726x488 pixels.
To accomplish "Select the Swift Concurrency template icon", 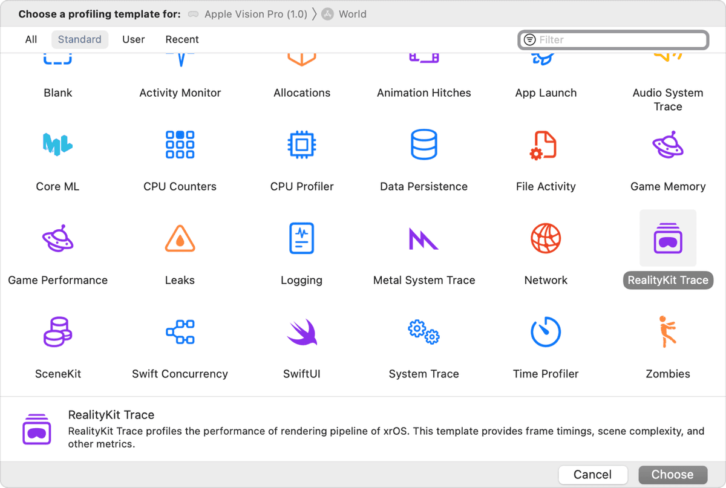I will [180, 332].
